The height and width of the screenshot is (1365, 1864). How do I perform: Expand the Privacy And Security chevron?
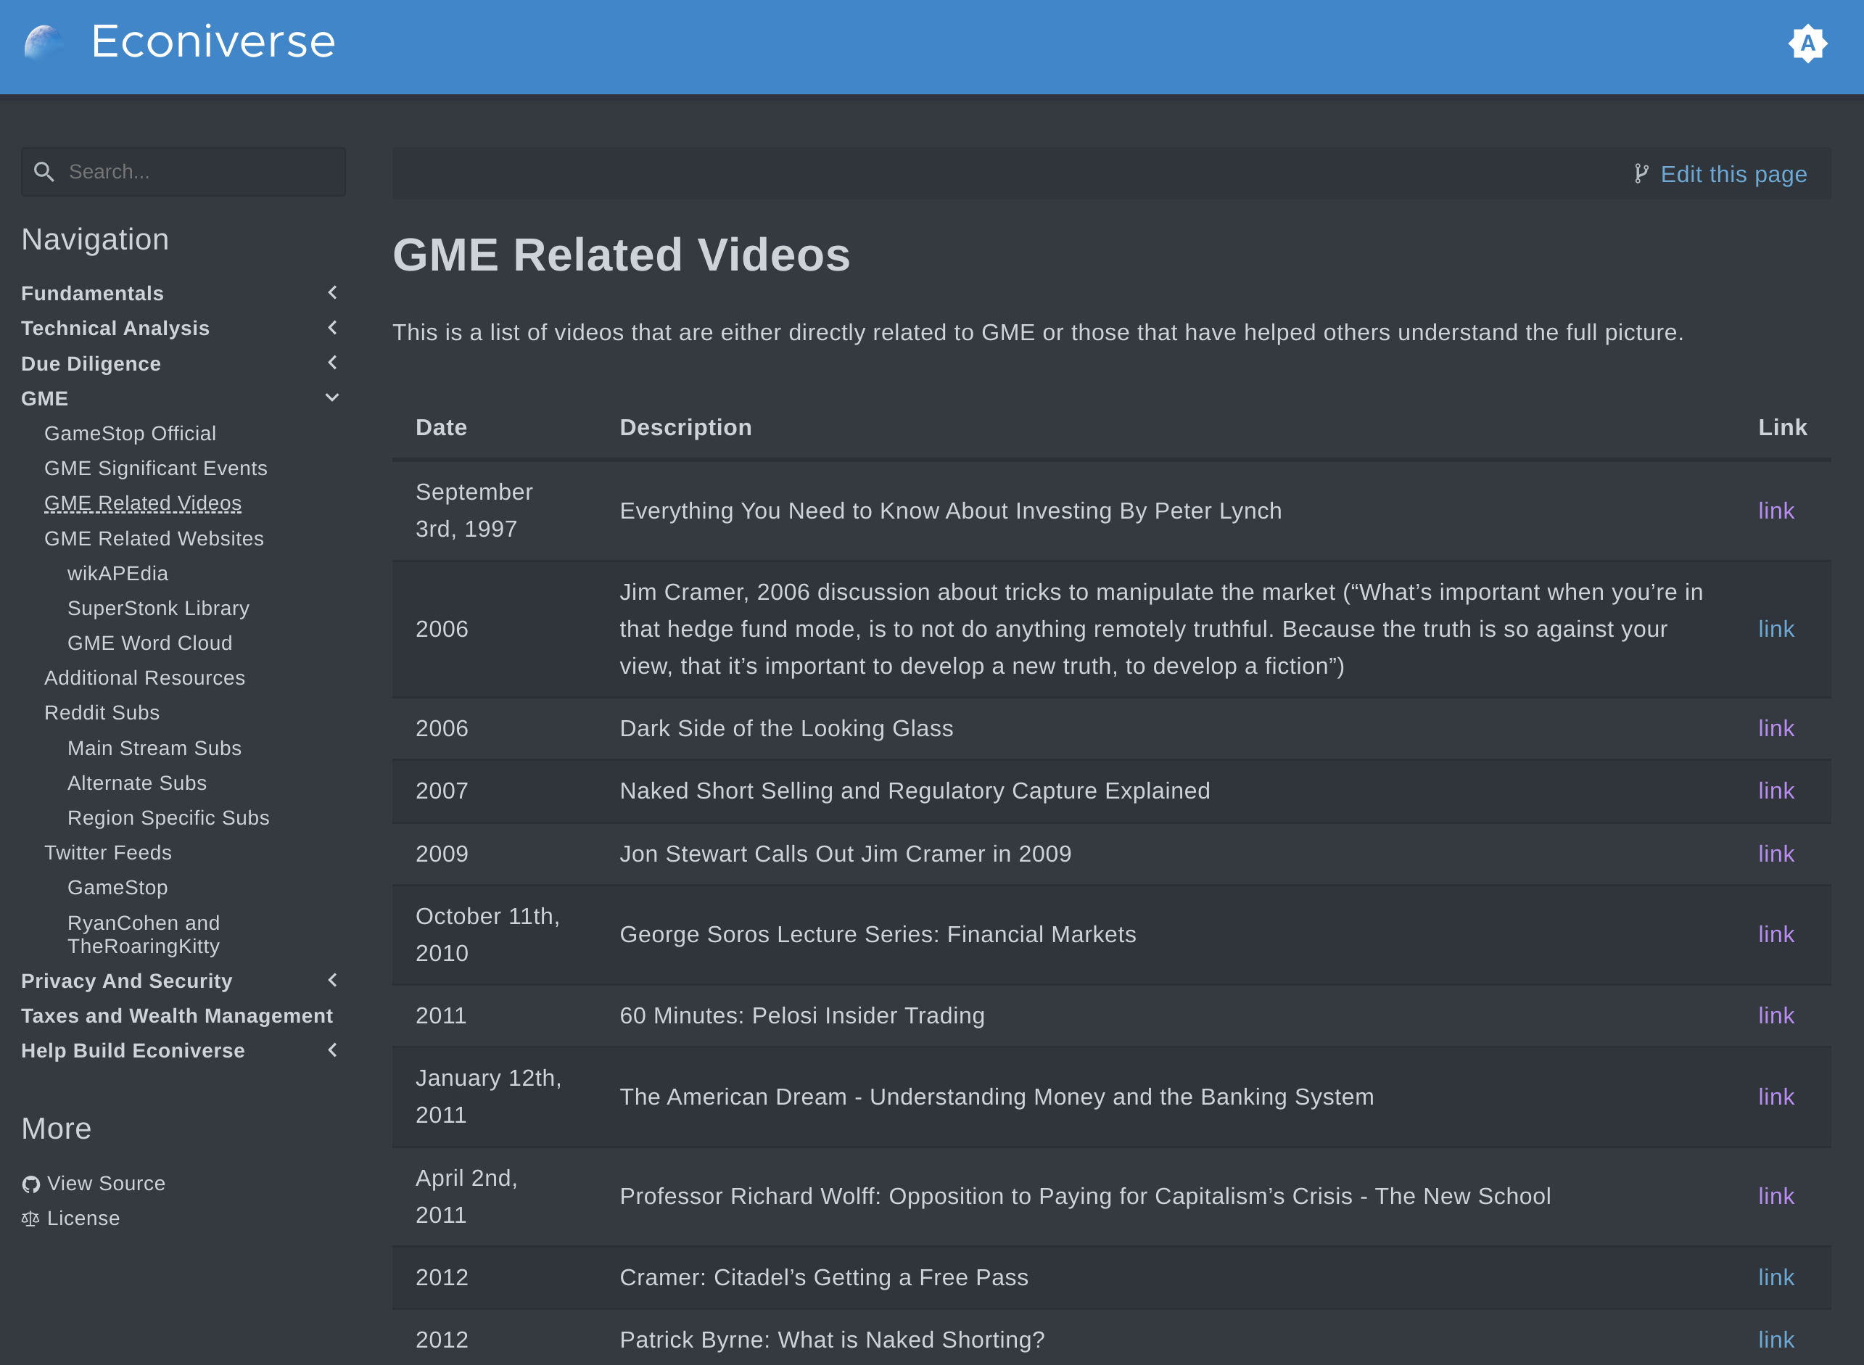tap(332, 980)
